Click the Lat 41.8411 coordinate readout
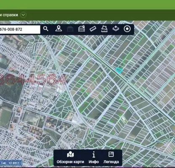Screen dimensions: 175x168 coord(11,163)
